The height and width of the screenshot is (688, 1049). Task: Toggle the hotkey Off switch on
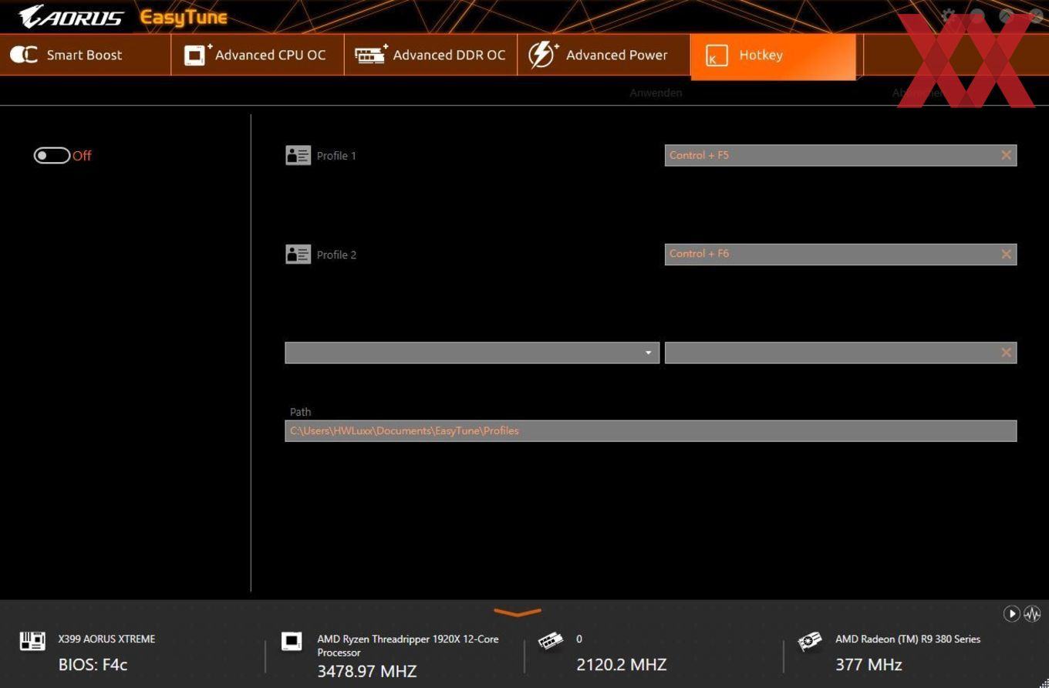click(52, 156)
